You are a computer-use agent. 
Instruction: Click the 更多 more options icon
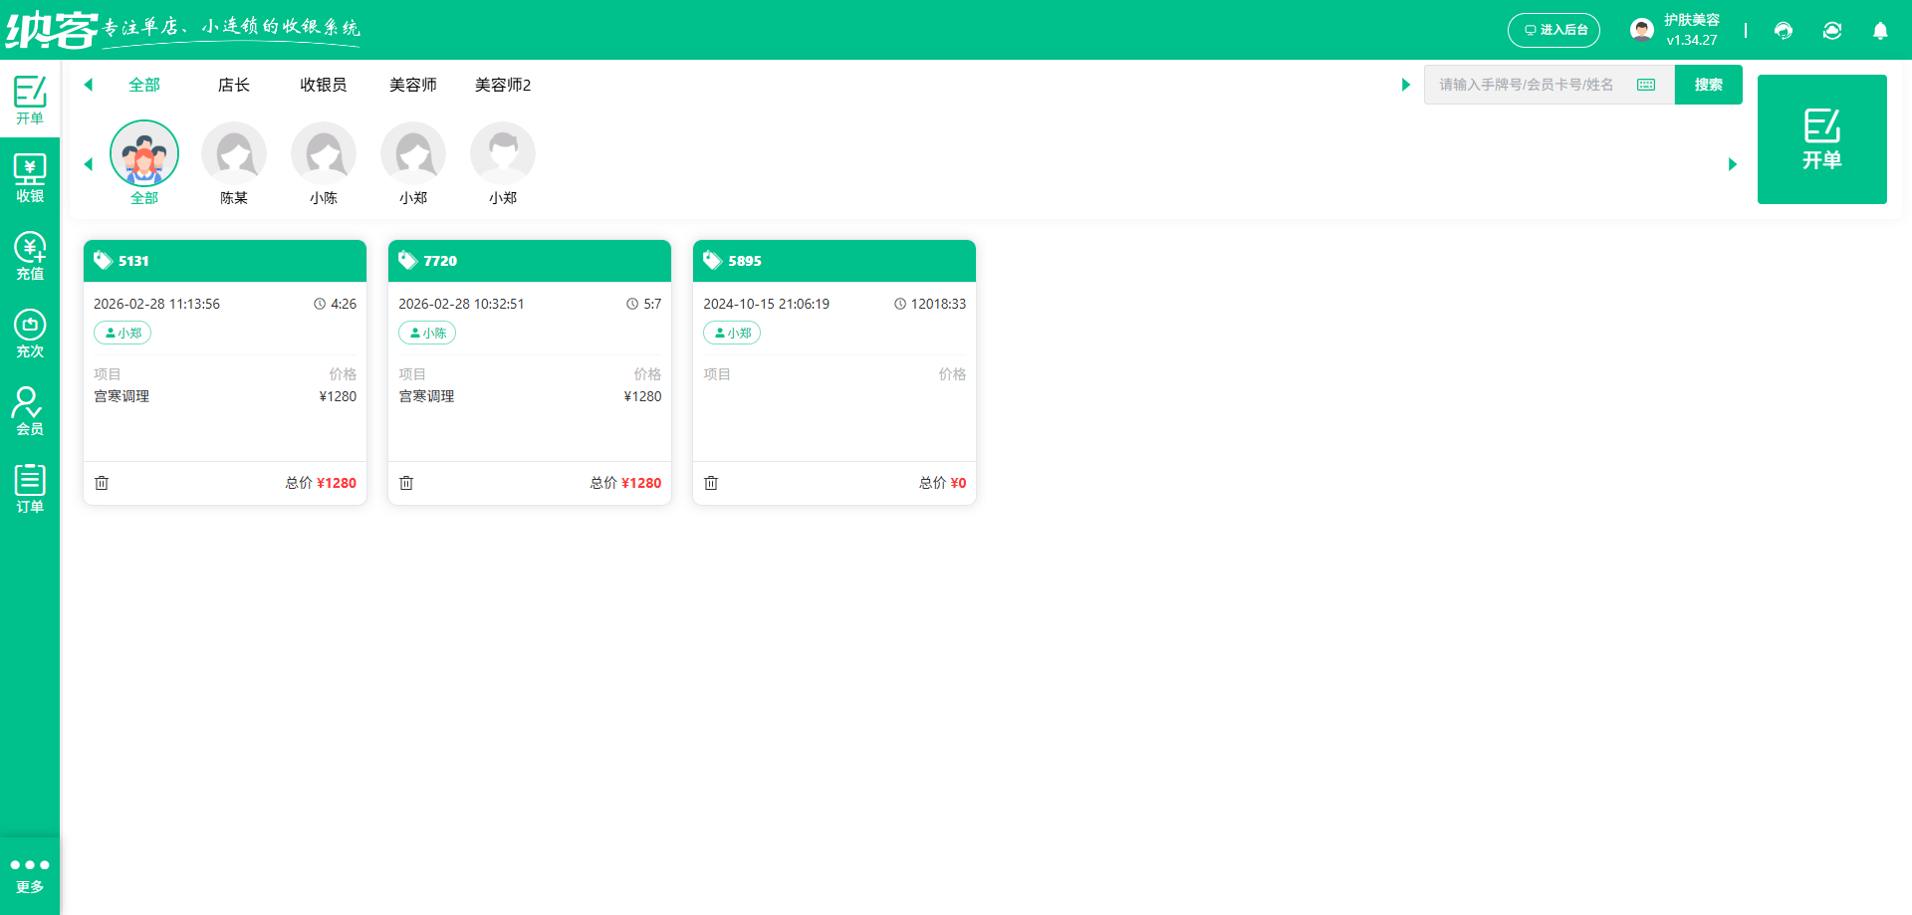[x=30, y=874]
